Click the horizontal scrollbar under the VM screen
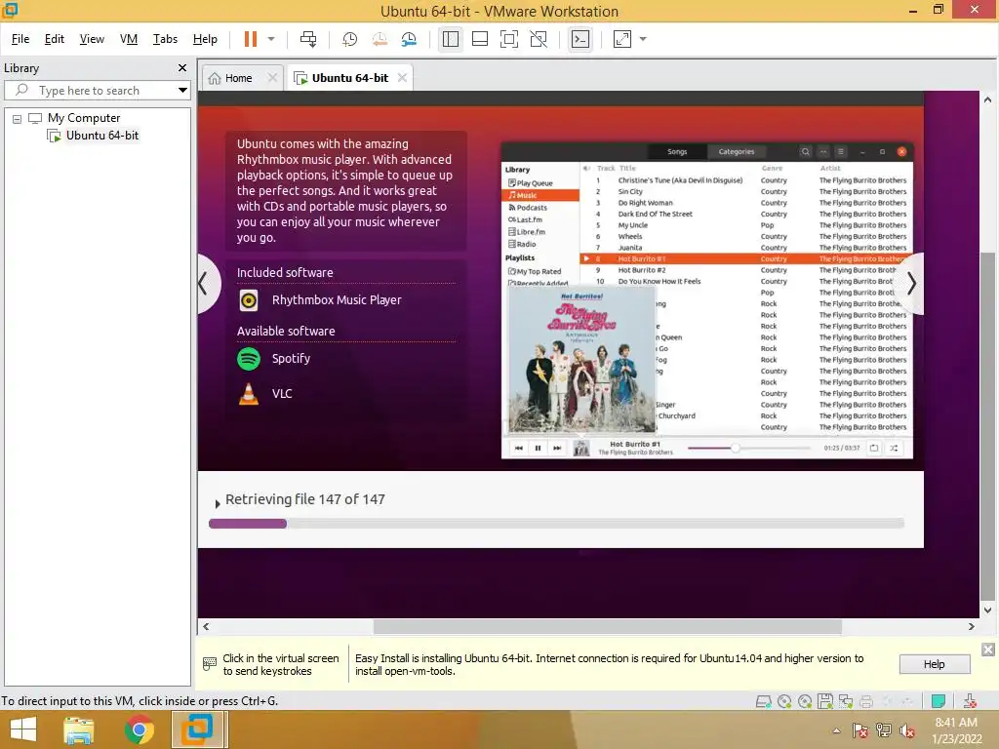Viewport: 999px width, 749px height. point(607,627)
